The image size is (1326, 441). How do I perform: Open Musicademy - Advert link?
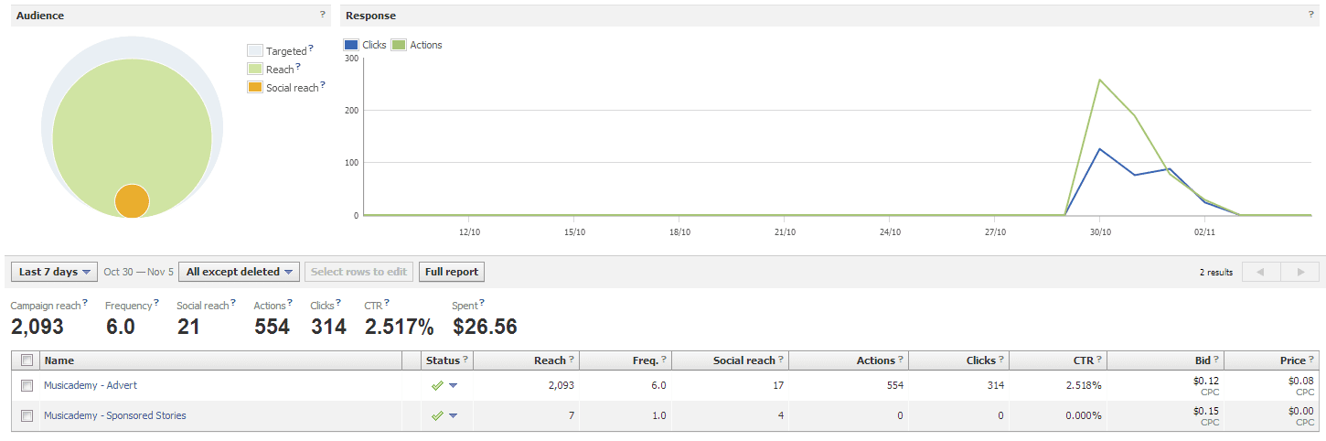click(91, 385)
